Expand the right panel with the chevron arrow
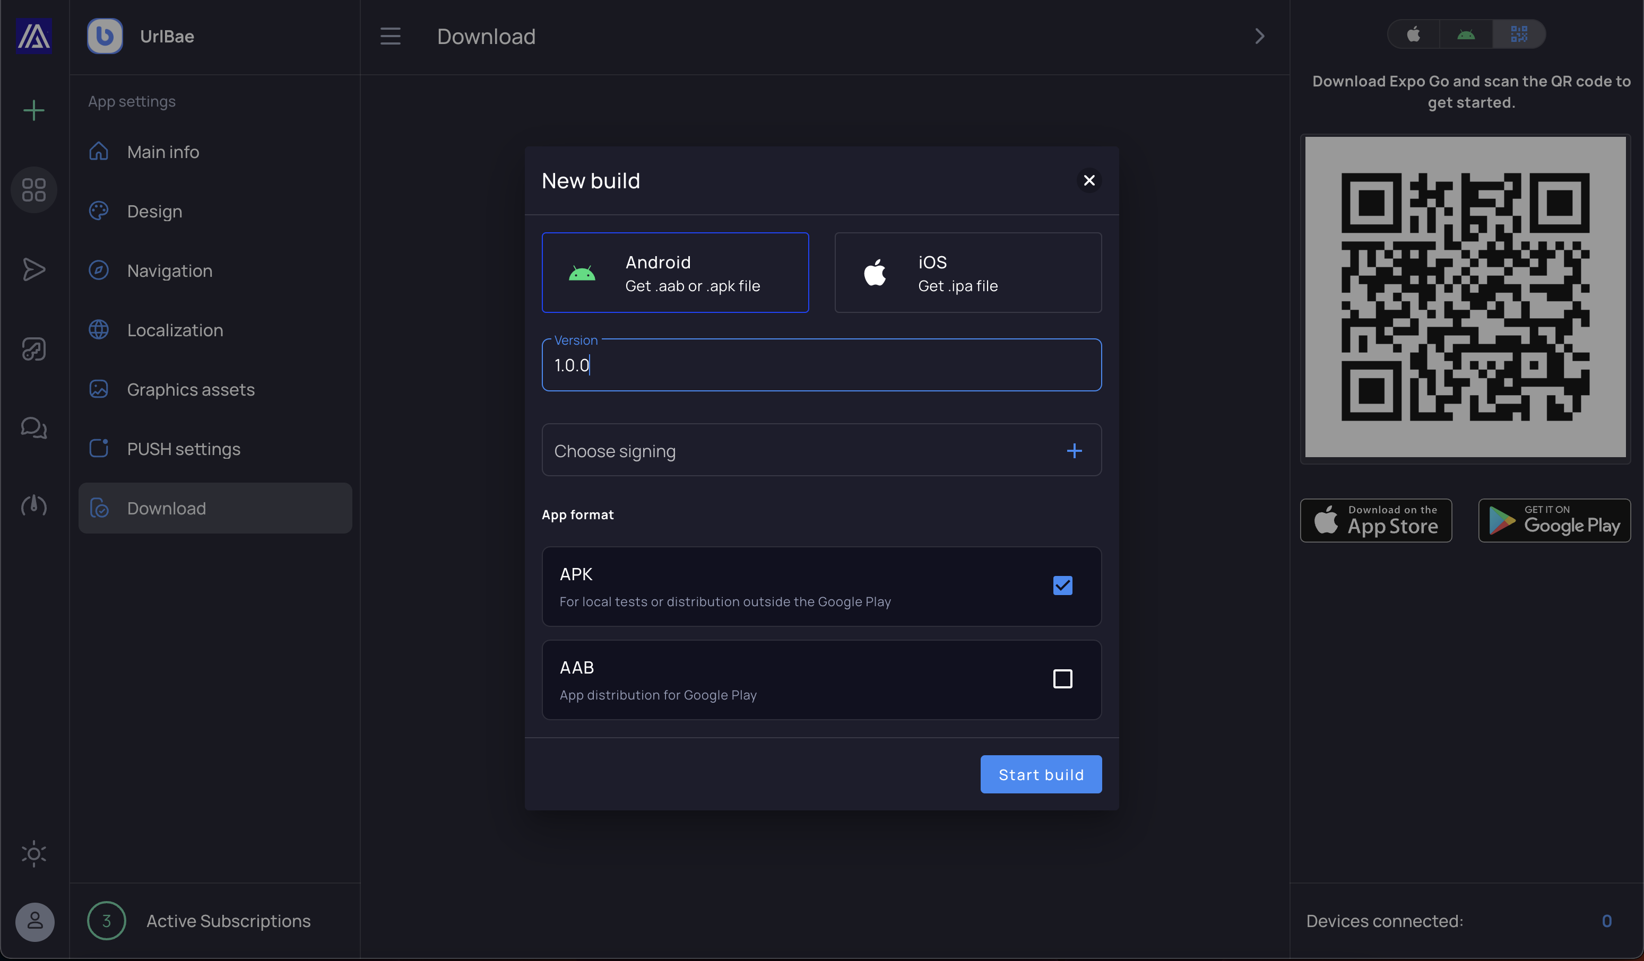Screen dimensions: 1644x961 point(1260,36)
